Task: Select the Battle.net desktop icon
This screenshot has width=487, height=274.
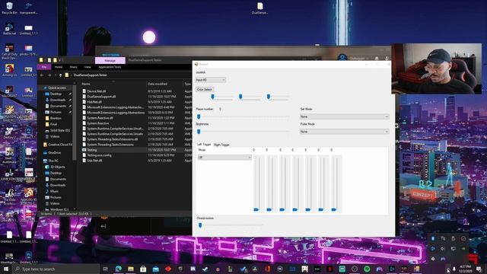Action: 9,29
